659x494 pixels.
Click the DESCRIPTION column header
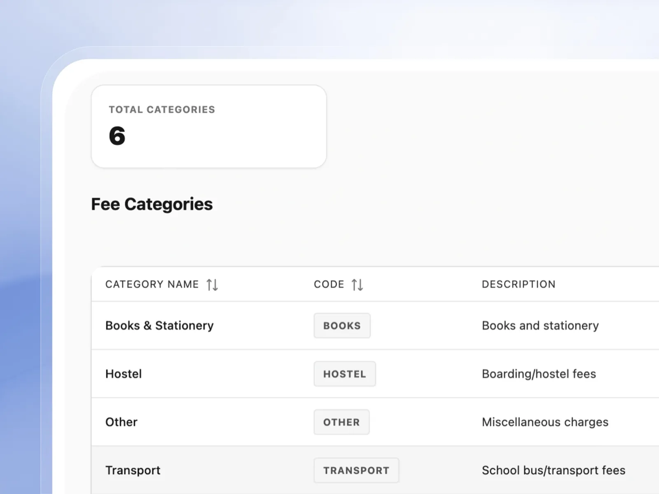[519, 284]
